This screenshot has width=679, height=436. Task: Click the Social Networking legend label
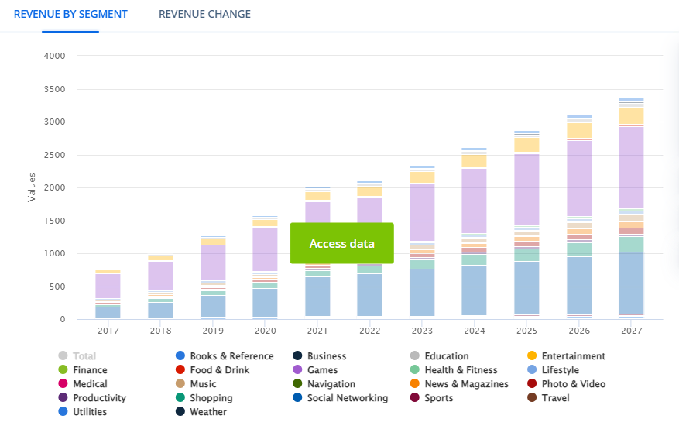pyautogui.click(x=348, y=398)
